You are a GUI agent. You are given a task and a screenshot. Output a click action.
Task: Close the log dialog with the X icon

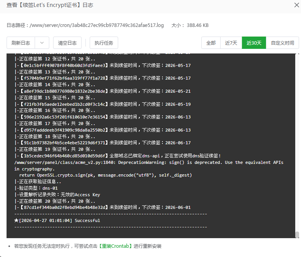[x=297, y=5]
